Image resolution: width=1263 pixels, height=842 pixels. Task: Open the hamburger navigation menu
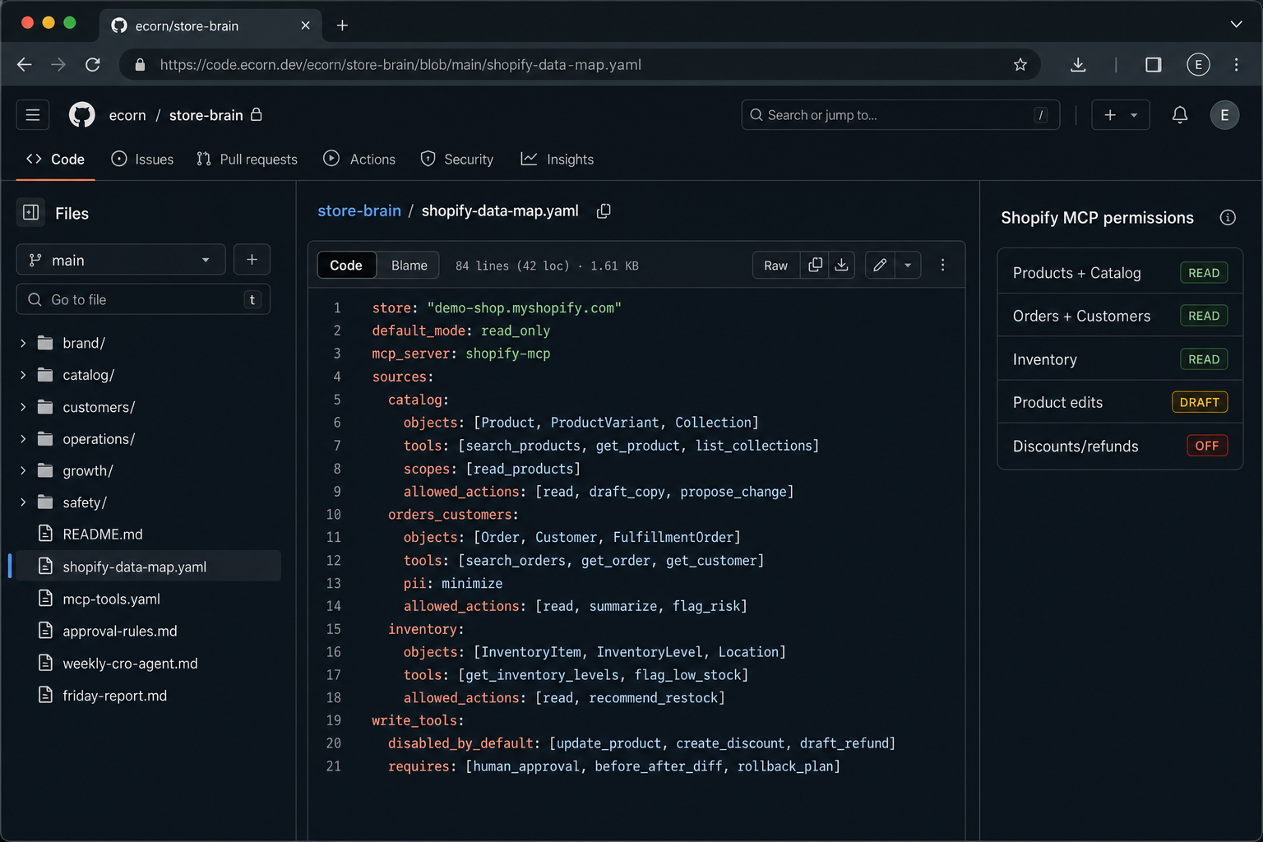[x=33, y=115]
